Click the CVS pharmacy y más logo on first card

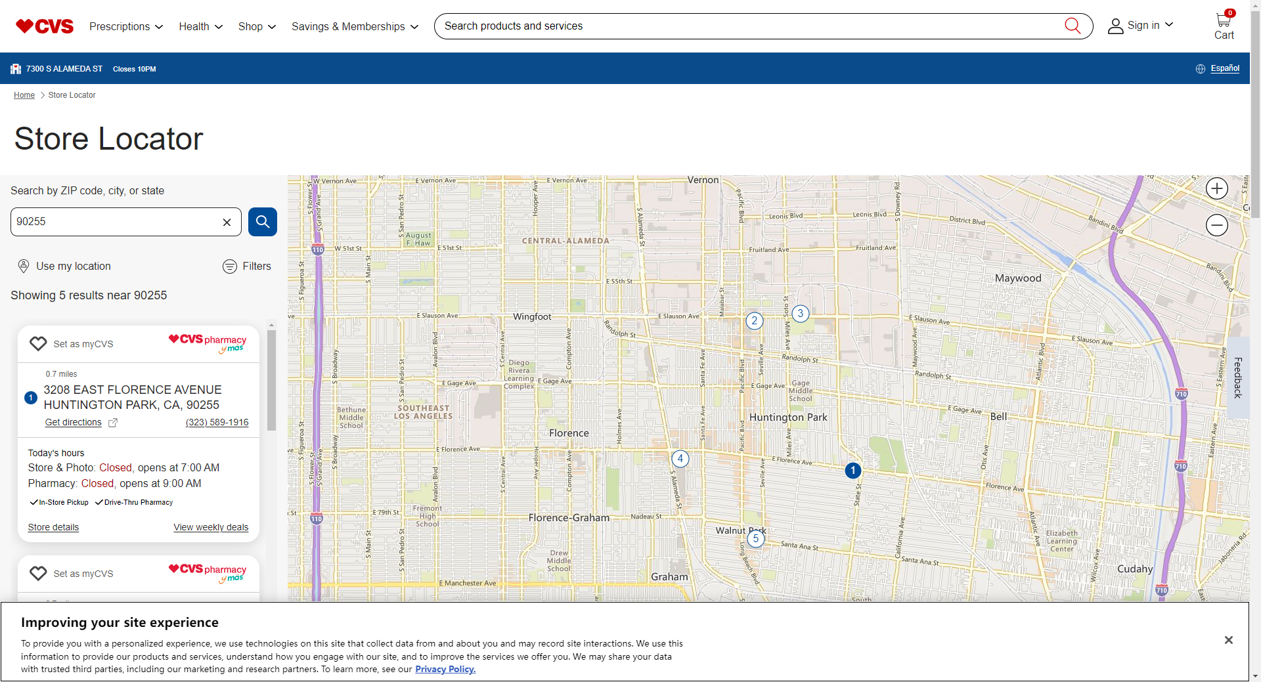click(208, 343)
